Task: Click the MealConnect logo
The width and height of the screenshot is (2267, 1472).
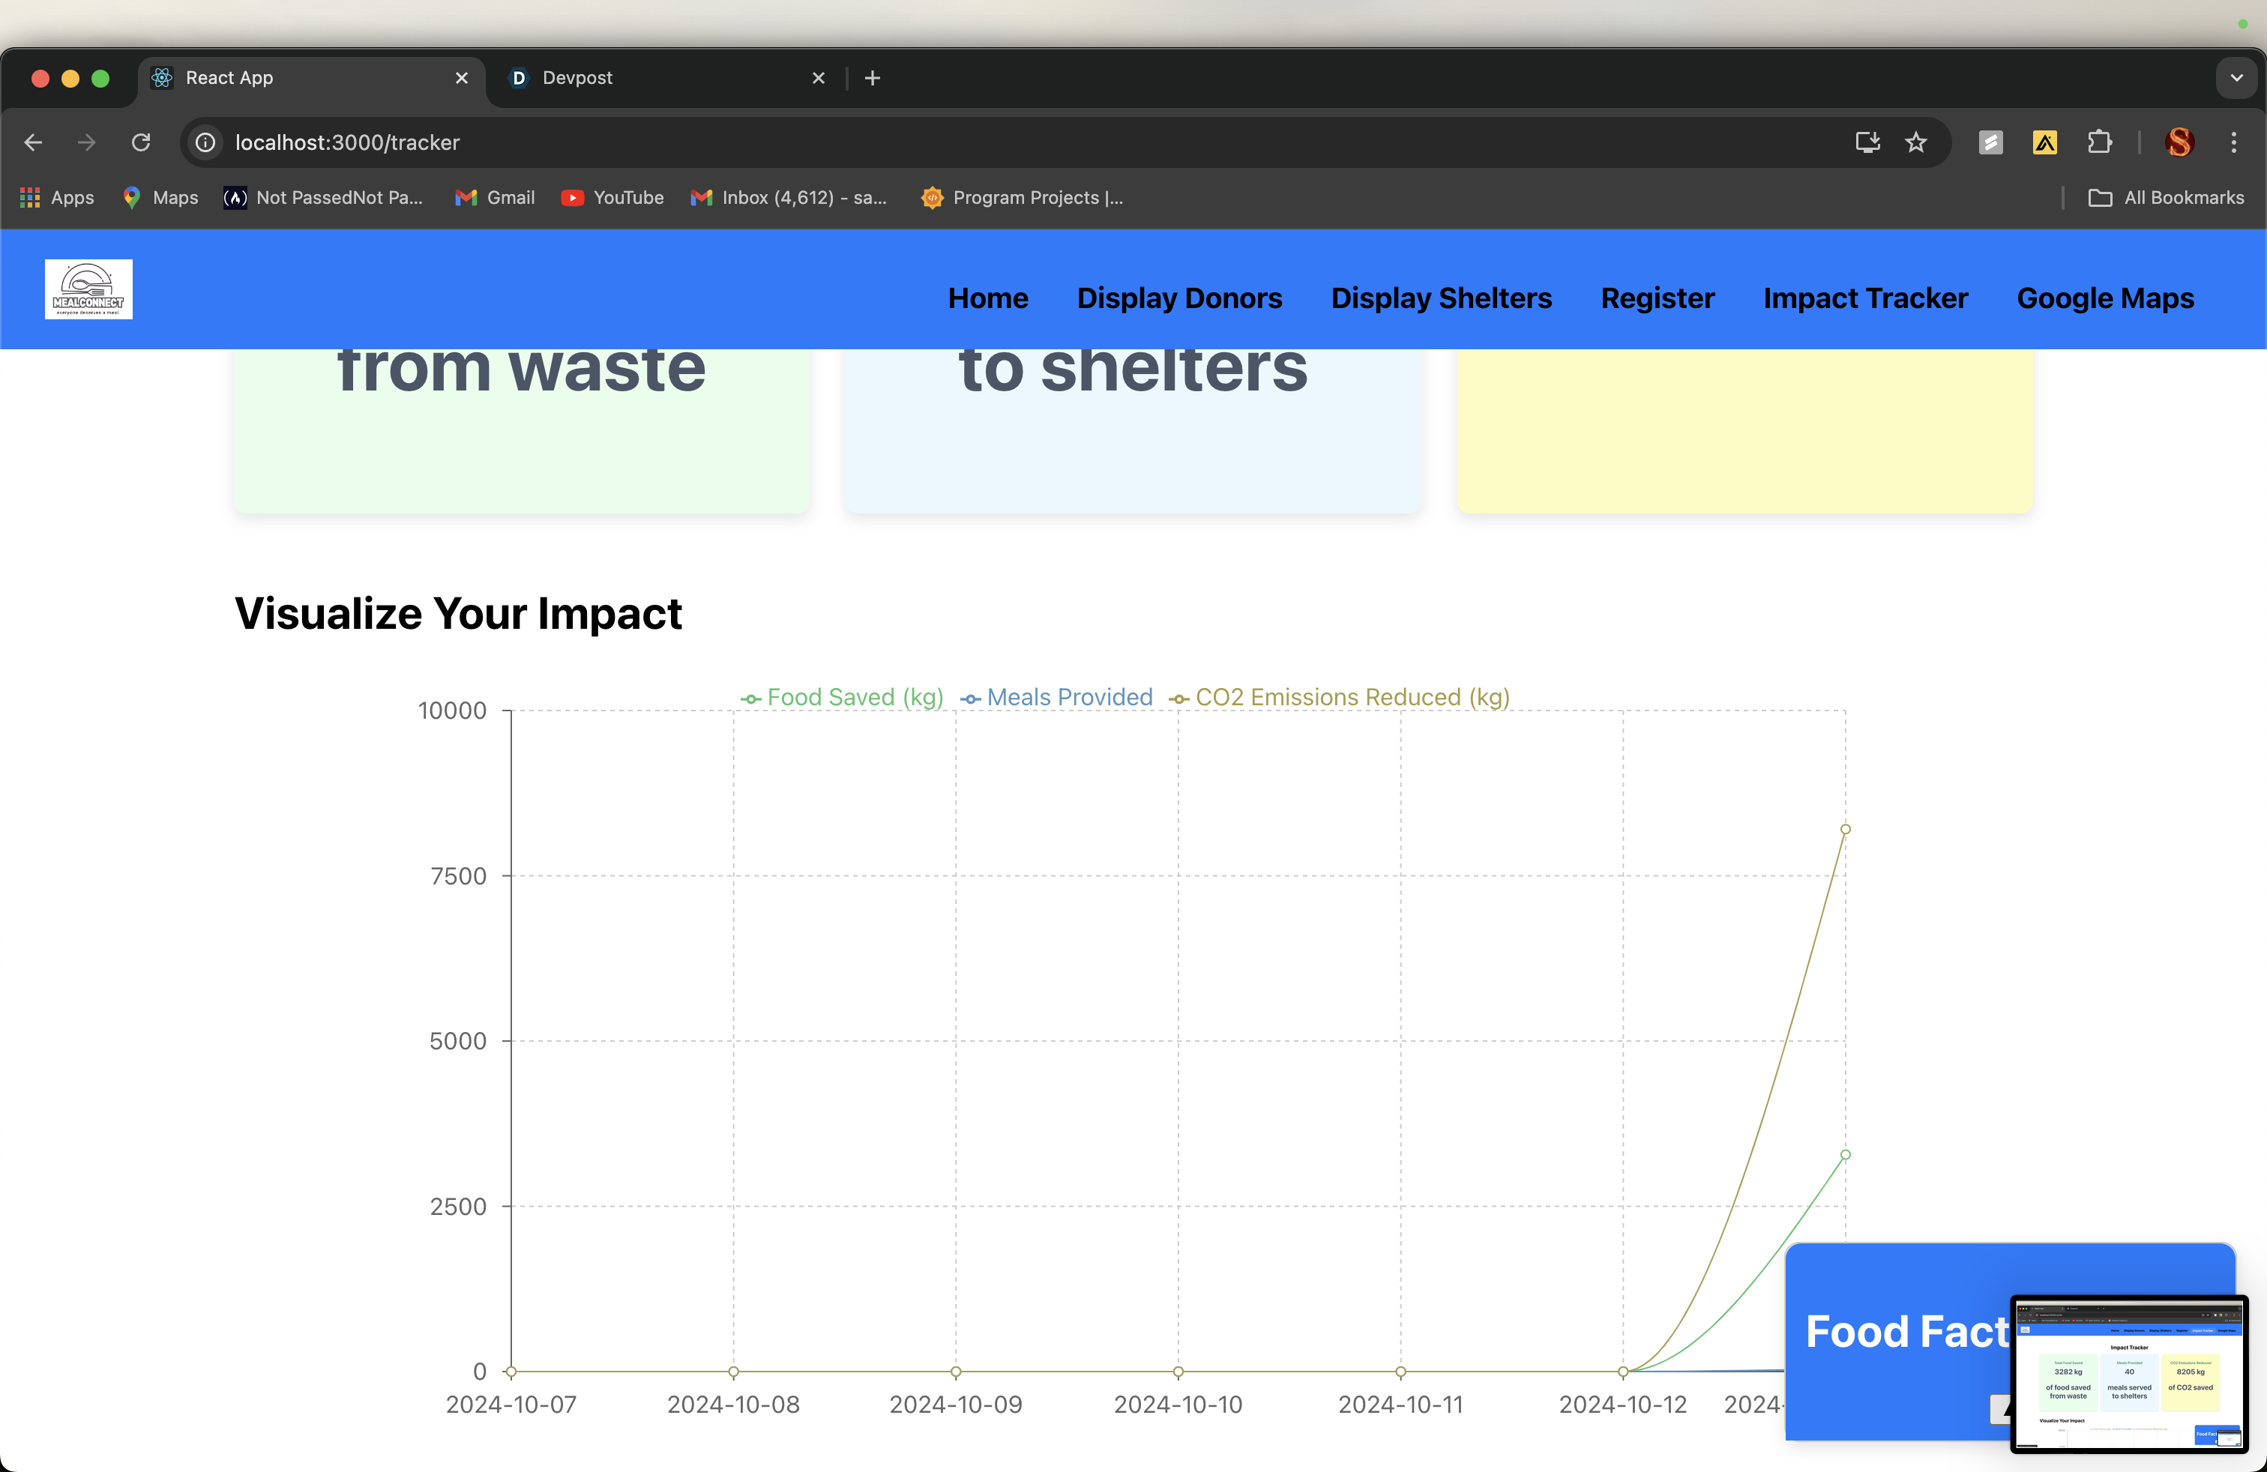Action: tap(88, 289)
